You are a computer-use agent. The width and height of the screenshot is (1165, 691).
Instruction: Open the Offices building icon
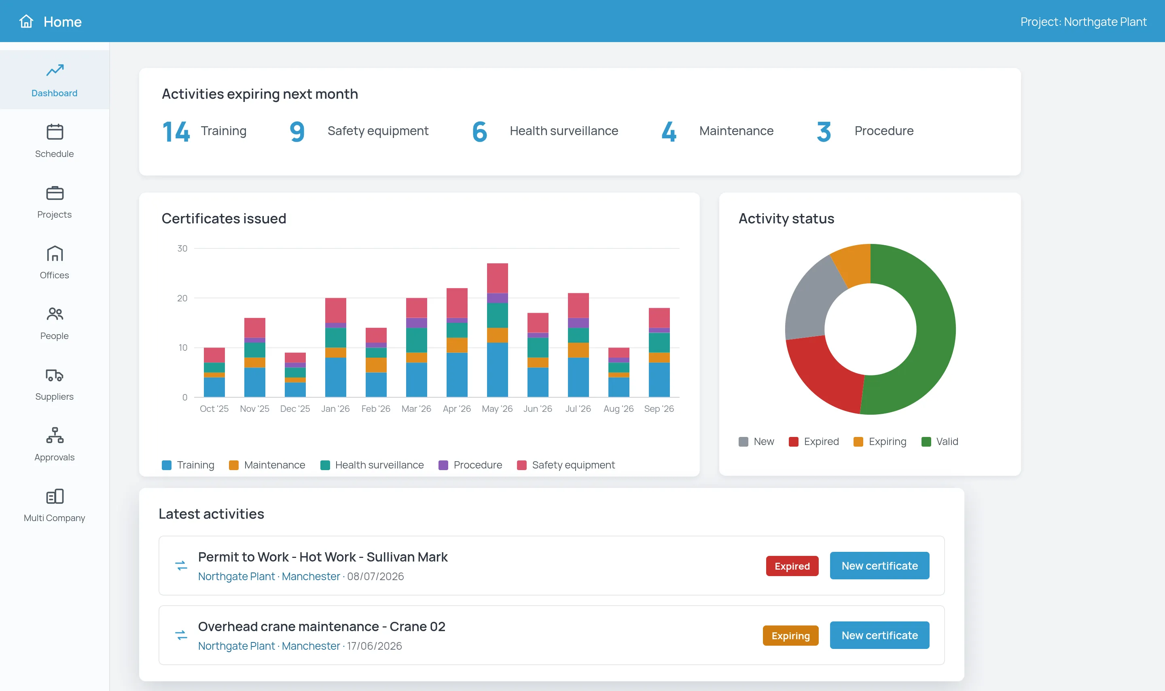(55, 253)
